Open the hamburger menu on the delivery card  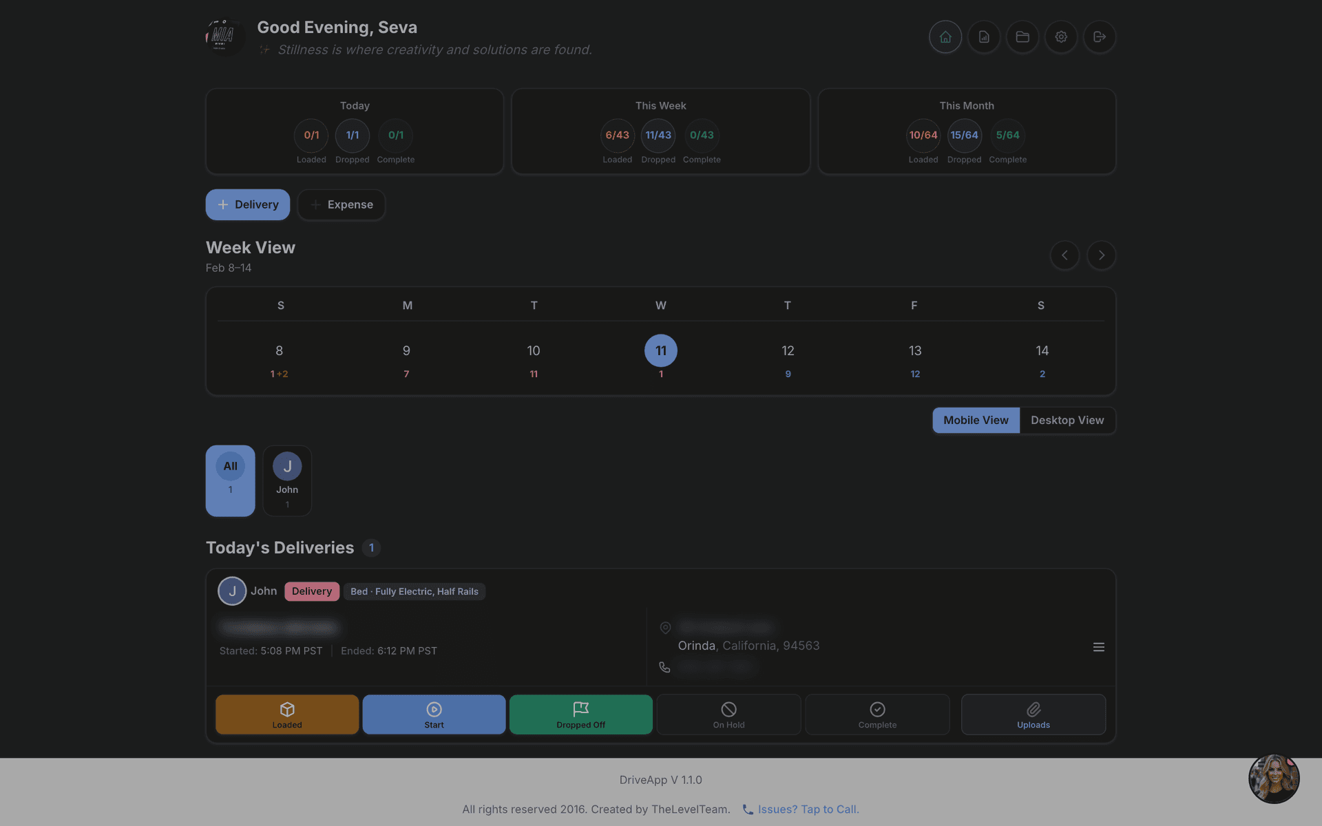tap(1099, 647)
